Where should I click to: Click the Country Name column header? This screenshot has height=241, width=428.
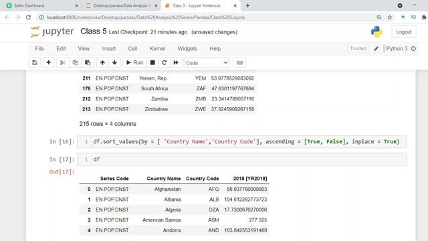click(x=163, y=179)
